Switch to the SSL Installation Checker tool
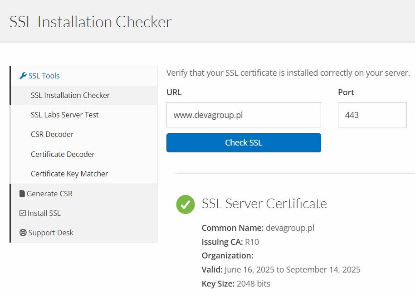This screenshot has height=297, width=415. tap(70, 95)
